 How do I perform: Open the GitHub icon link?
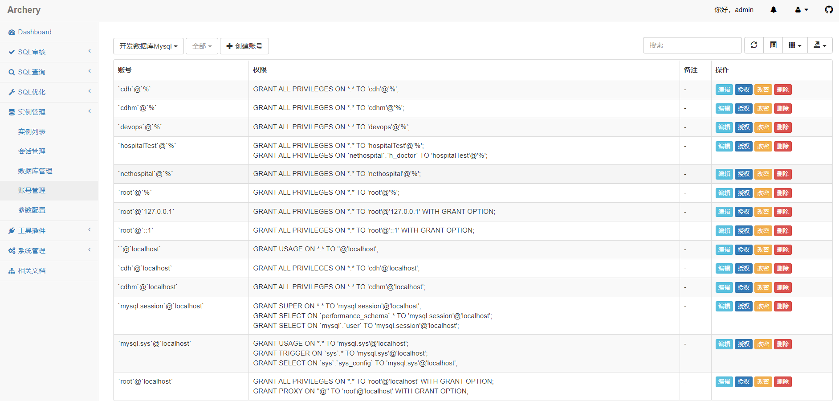pyautogui.click(x=829, y=10)
